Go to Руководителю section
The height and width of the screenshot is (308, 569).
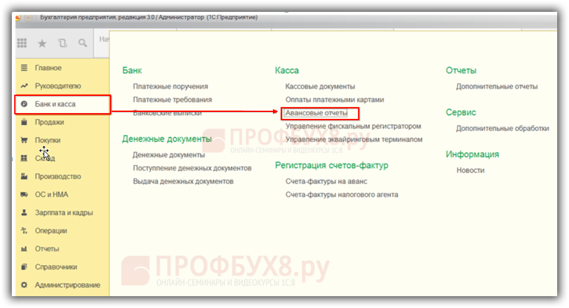(x=58, y=86)
